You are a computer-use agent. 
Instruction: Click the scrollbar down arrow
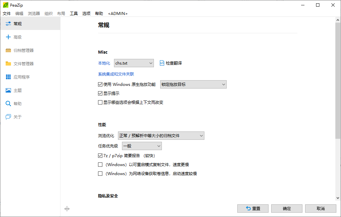click(338, 198)
